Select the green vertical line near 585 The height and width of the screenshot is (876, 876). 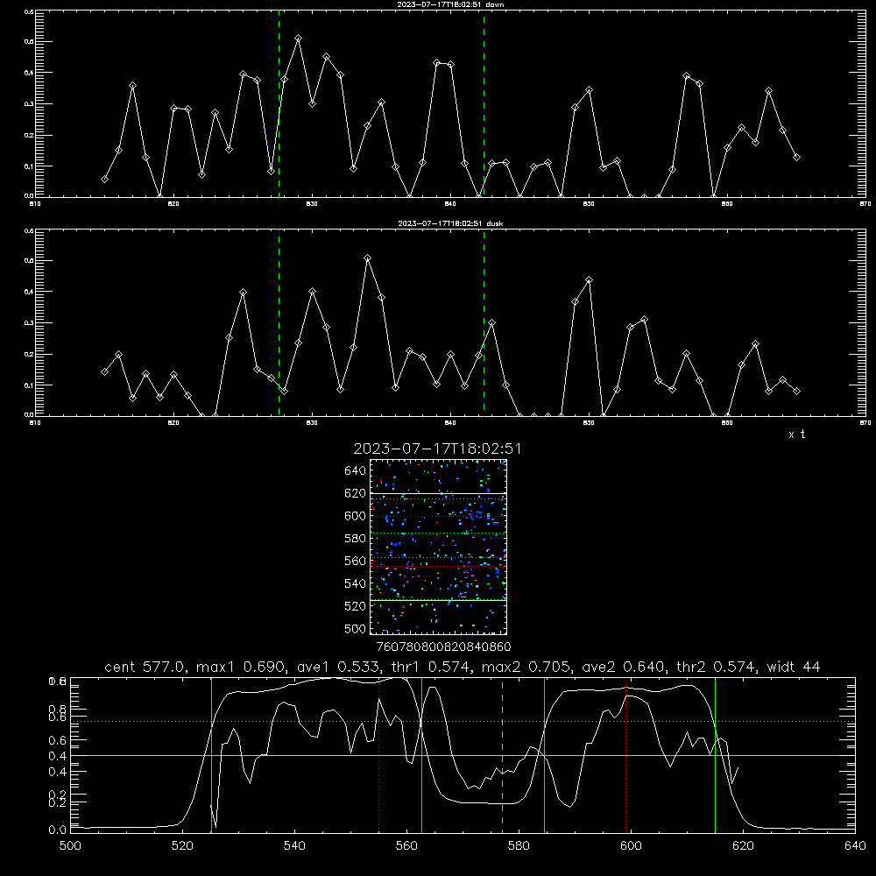[x=544, y=754]
